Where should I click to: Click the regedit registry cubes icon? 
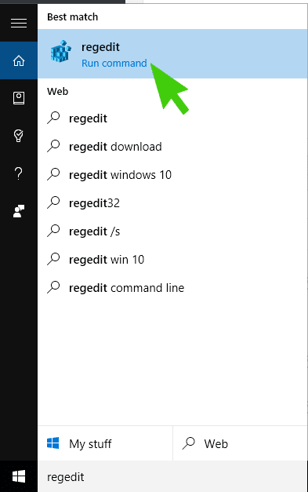(61, 51)
